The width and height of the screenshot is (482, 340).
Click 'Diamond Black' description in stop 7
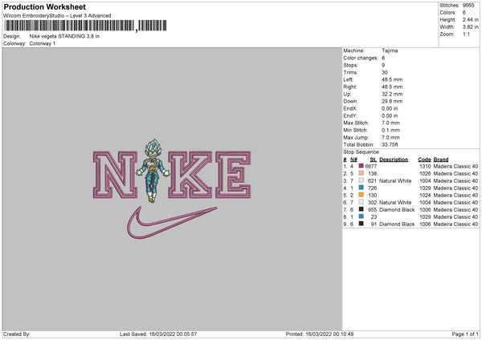point(397,209)
